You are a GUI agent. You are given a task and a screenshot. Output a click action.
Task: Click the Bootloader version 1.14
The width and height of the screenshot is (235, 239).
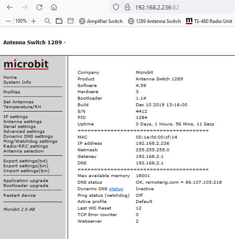141,98
